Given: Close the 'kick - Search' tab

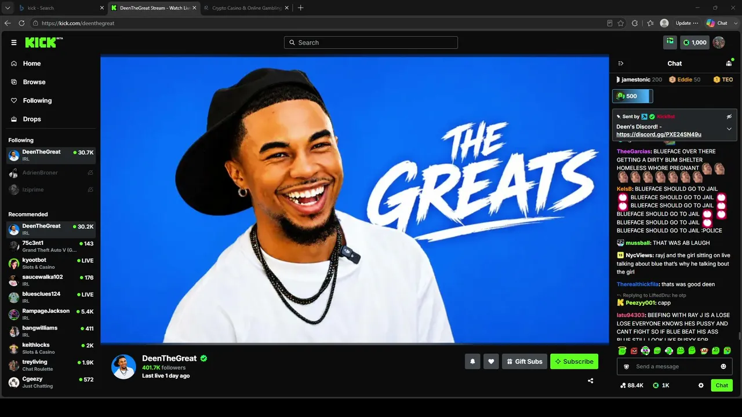Looking at the screenshot, I should 102,8.
